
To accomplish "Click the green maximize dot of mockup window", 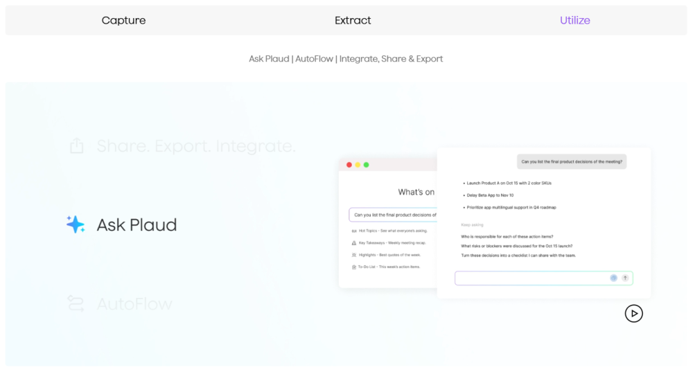I will pyautogui.click(x=366, y=165).
